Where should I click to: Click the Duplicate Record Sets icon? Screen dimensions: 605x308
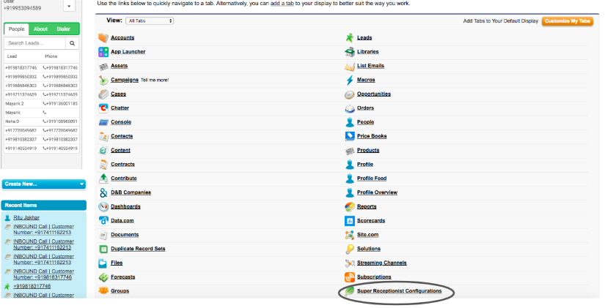[103, 249]
